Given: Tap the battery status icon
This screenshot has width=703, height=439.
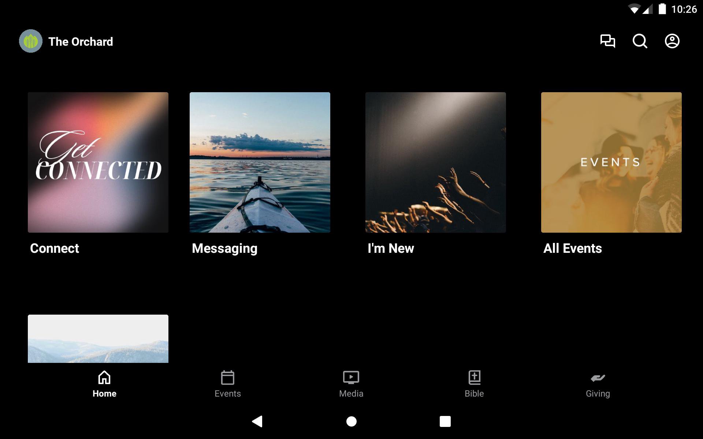Looking at the screenshot, I should pos(662,9).
